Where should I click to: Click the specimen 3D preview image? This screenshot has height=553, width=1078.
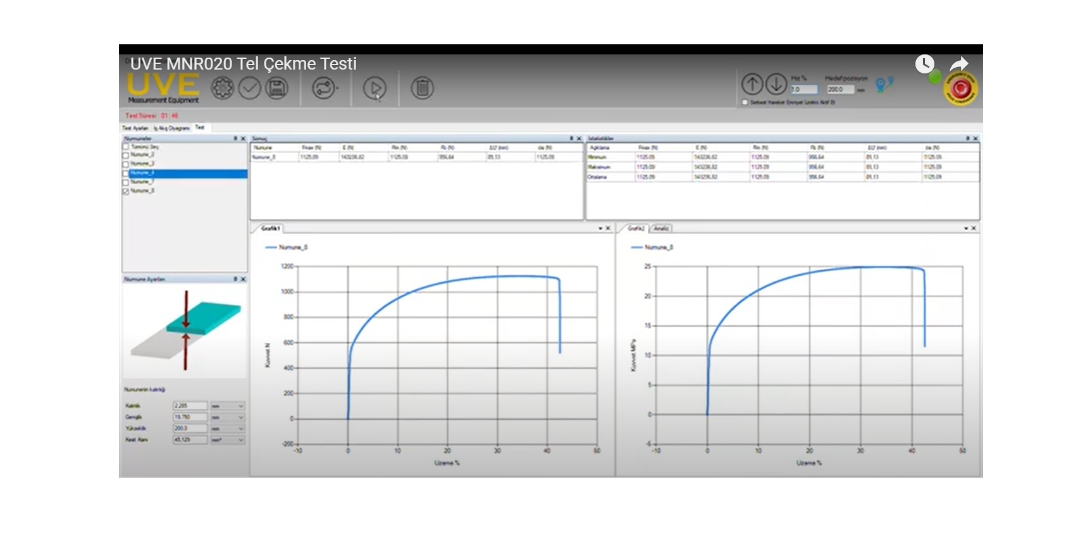(x=185, y=331)
